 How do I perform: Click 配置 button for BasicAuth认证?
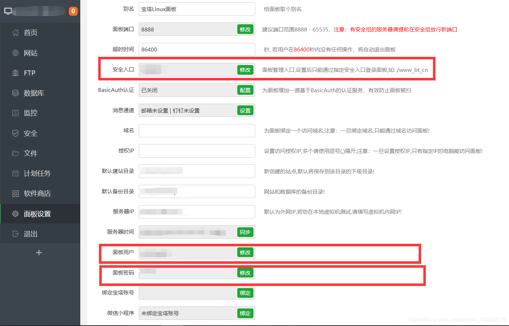(245, 90)
